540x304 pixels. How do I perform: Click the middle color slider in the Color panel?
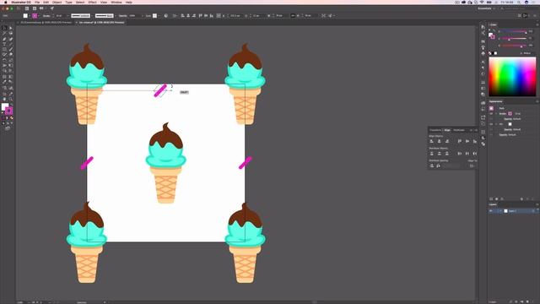pos(514,39)
